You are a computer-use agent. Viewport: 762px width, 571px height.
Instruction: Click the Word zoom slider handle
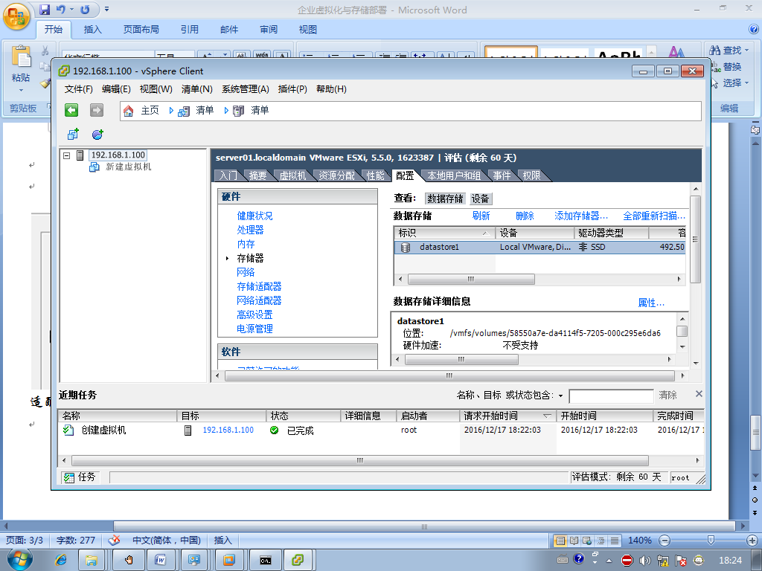pos(711,540)
